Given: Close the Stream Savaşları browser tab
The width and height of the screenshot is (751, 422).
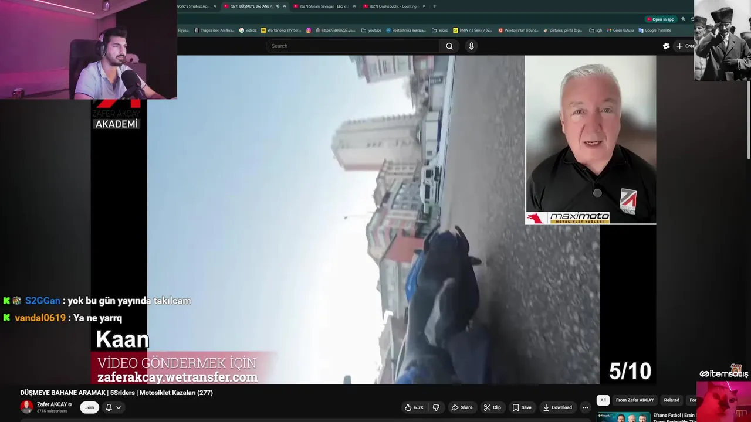Looking at the screenshot, I should point(354,6).
